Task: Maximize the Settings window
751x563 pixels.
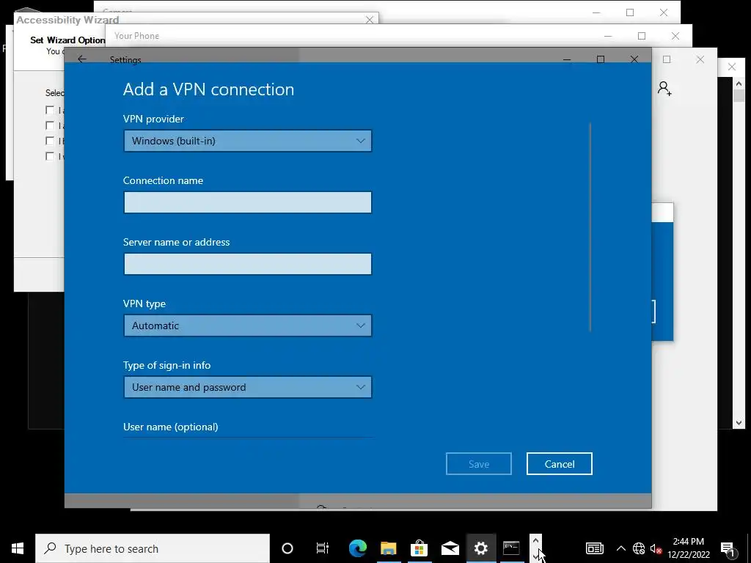Action: (601, 59)
